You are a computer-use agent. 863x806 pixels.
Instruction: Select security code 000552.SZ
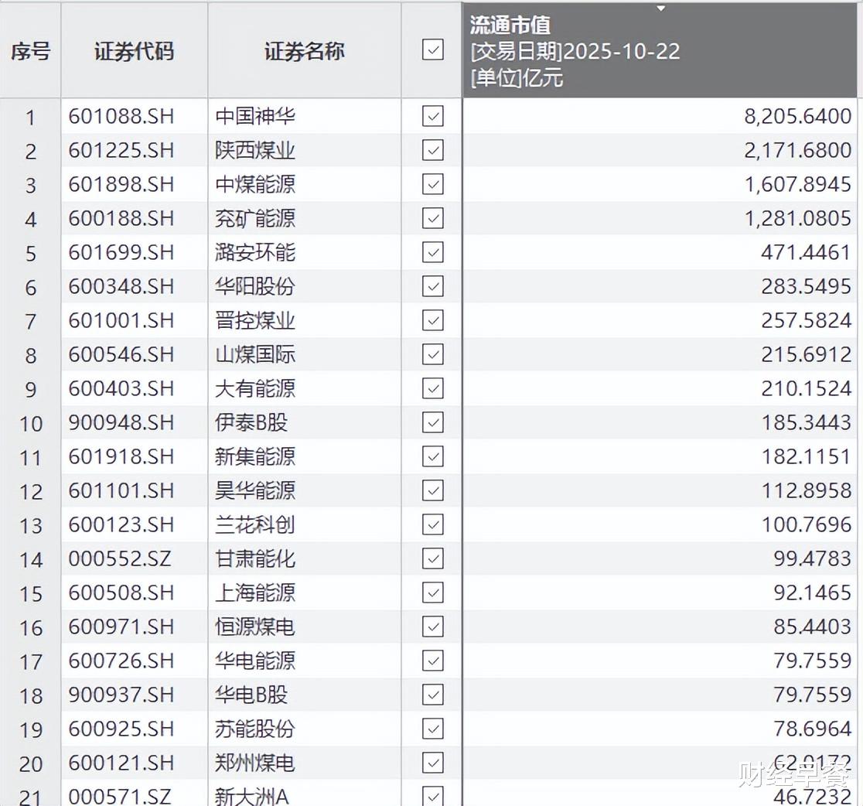coord(119,558)
